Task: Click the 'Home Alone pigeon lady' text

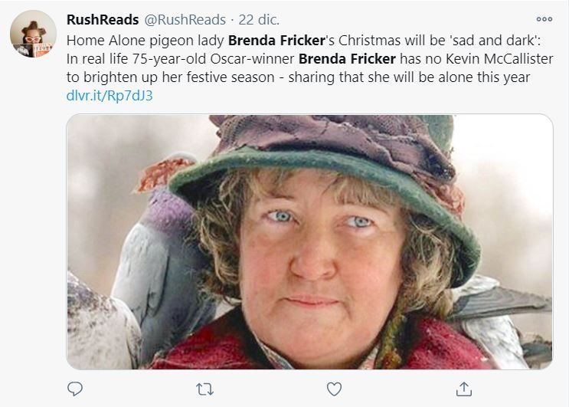Action: tap(146, 39)
